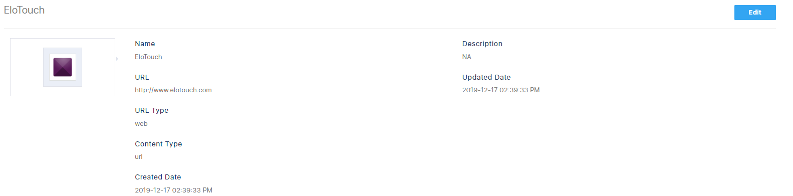Click the URL Type label
The width and height of the screenshot is (793, 196).
point(152,110)
